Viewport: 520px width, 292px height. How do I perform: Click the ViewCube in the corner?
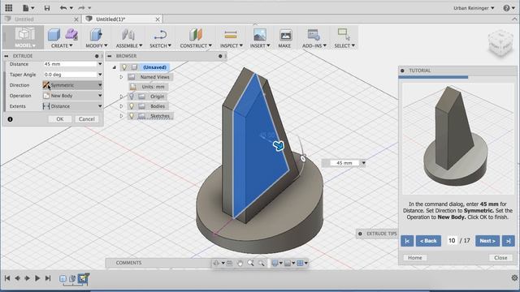tap(500, 44)
